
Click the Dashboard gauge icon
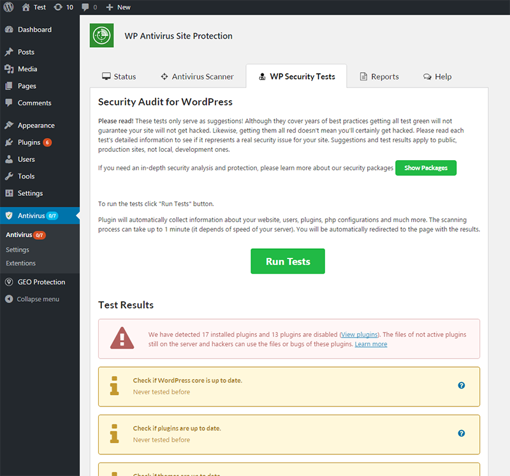tap(9, 29)
